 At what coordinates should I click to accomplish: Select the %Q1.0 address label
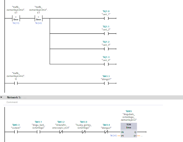click(x=106, y=11)
